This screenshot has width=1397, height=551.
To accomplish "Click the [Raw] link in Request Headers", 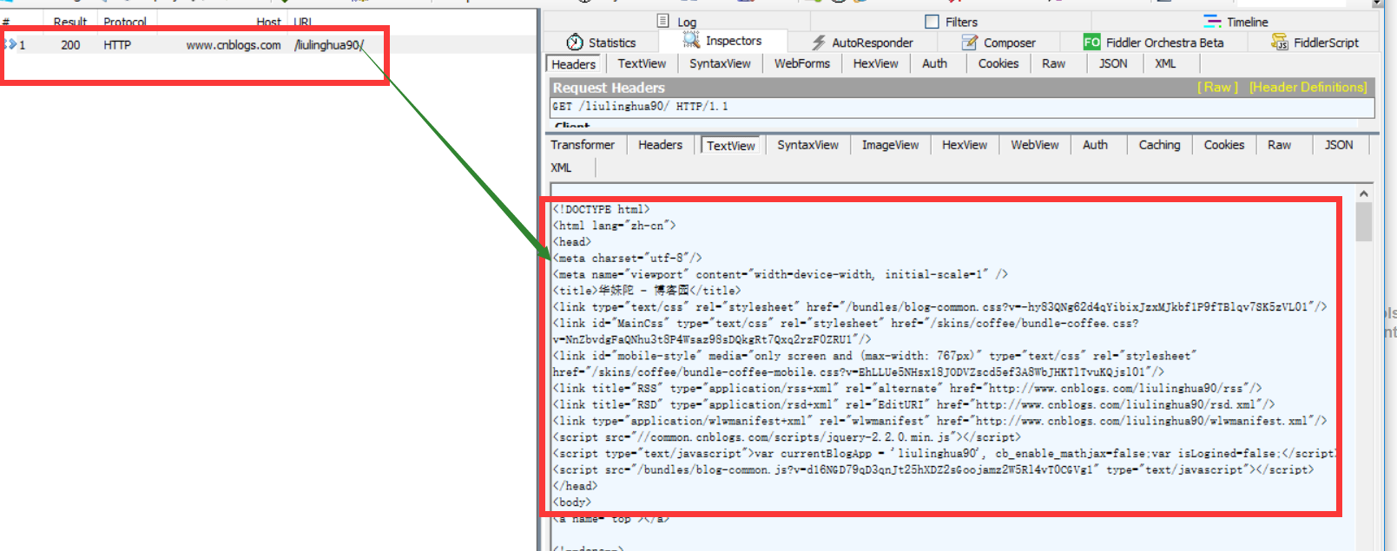I will [x=1217, y=87].
